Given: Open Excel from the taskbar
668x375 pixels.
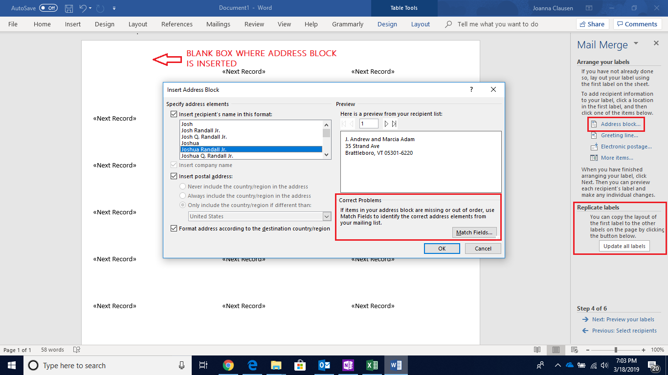Looking at the screenshot, I should [x=372, y=365].
